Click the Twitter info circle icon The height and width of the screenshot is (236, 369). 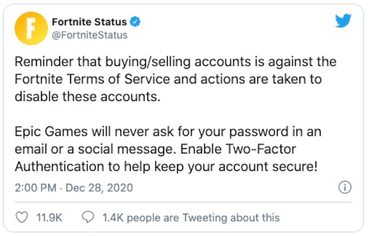point(345,188)
